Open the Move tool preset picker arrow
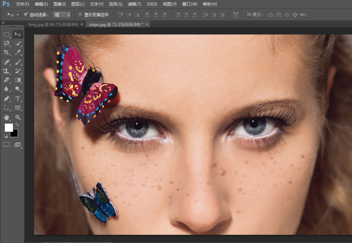This screenshot has width=352, height=243. (17, 15)
